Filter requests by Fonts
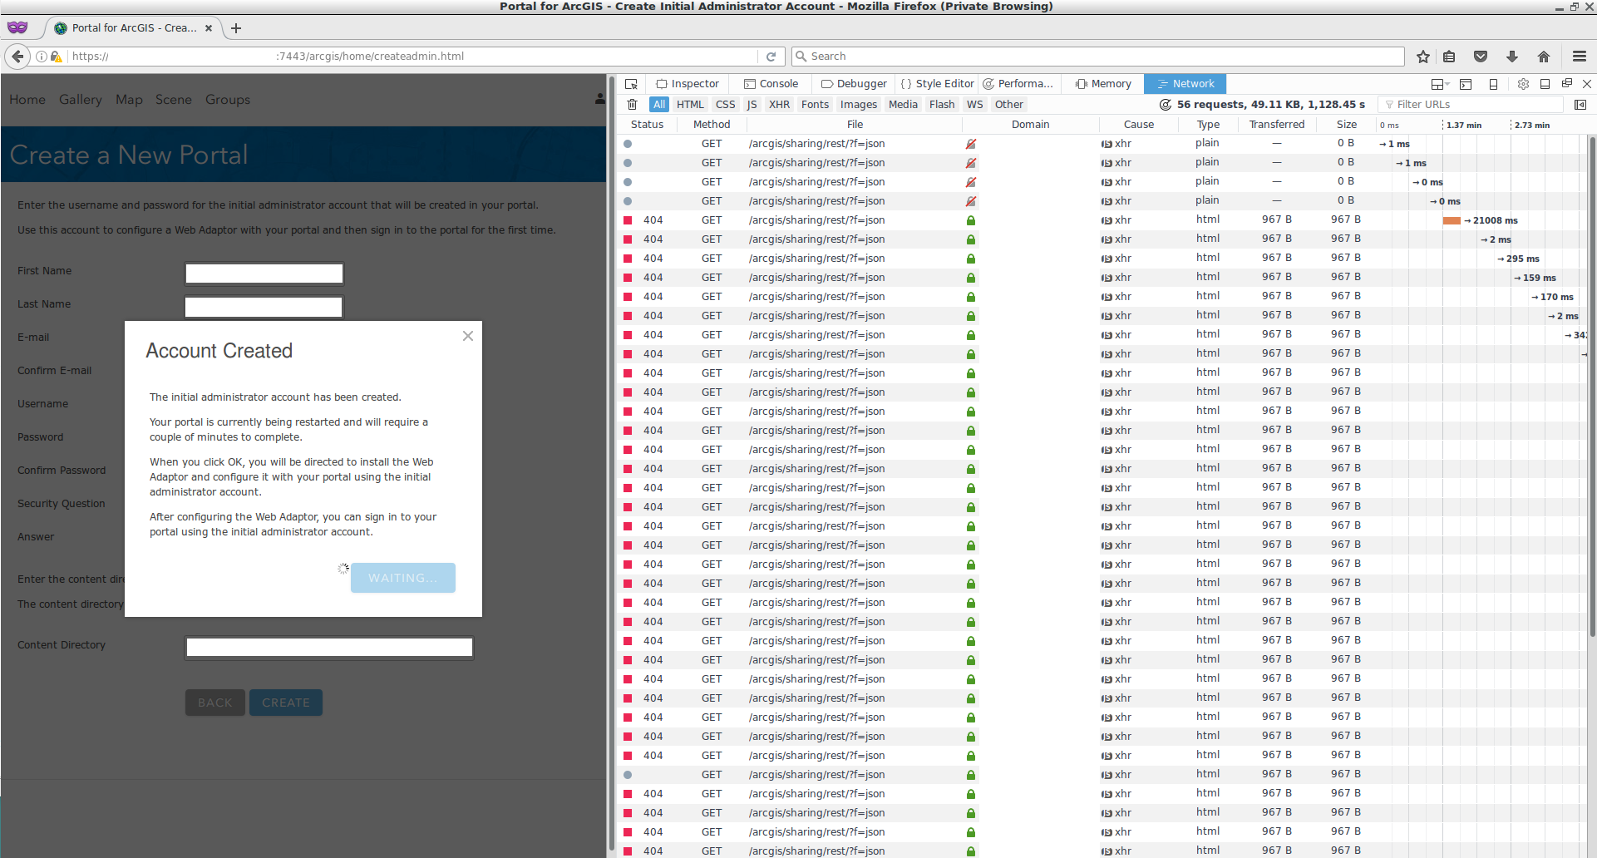 [815, 105]
